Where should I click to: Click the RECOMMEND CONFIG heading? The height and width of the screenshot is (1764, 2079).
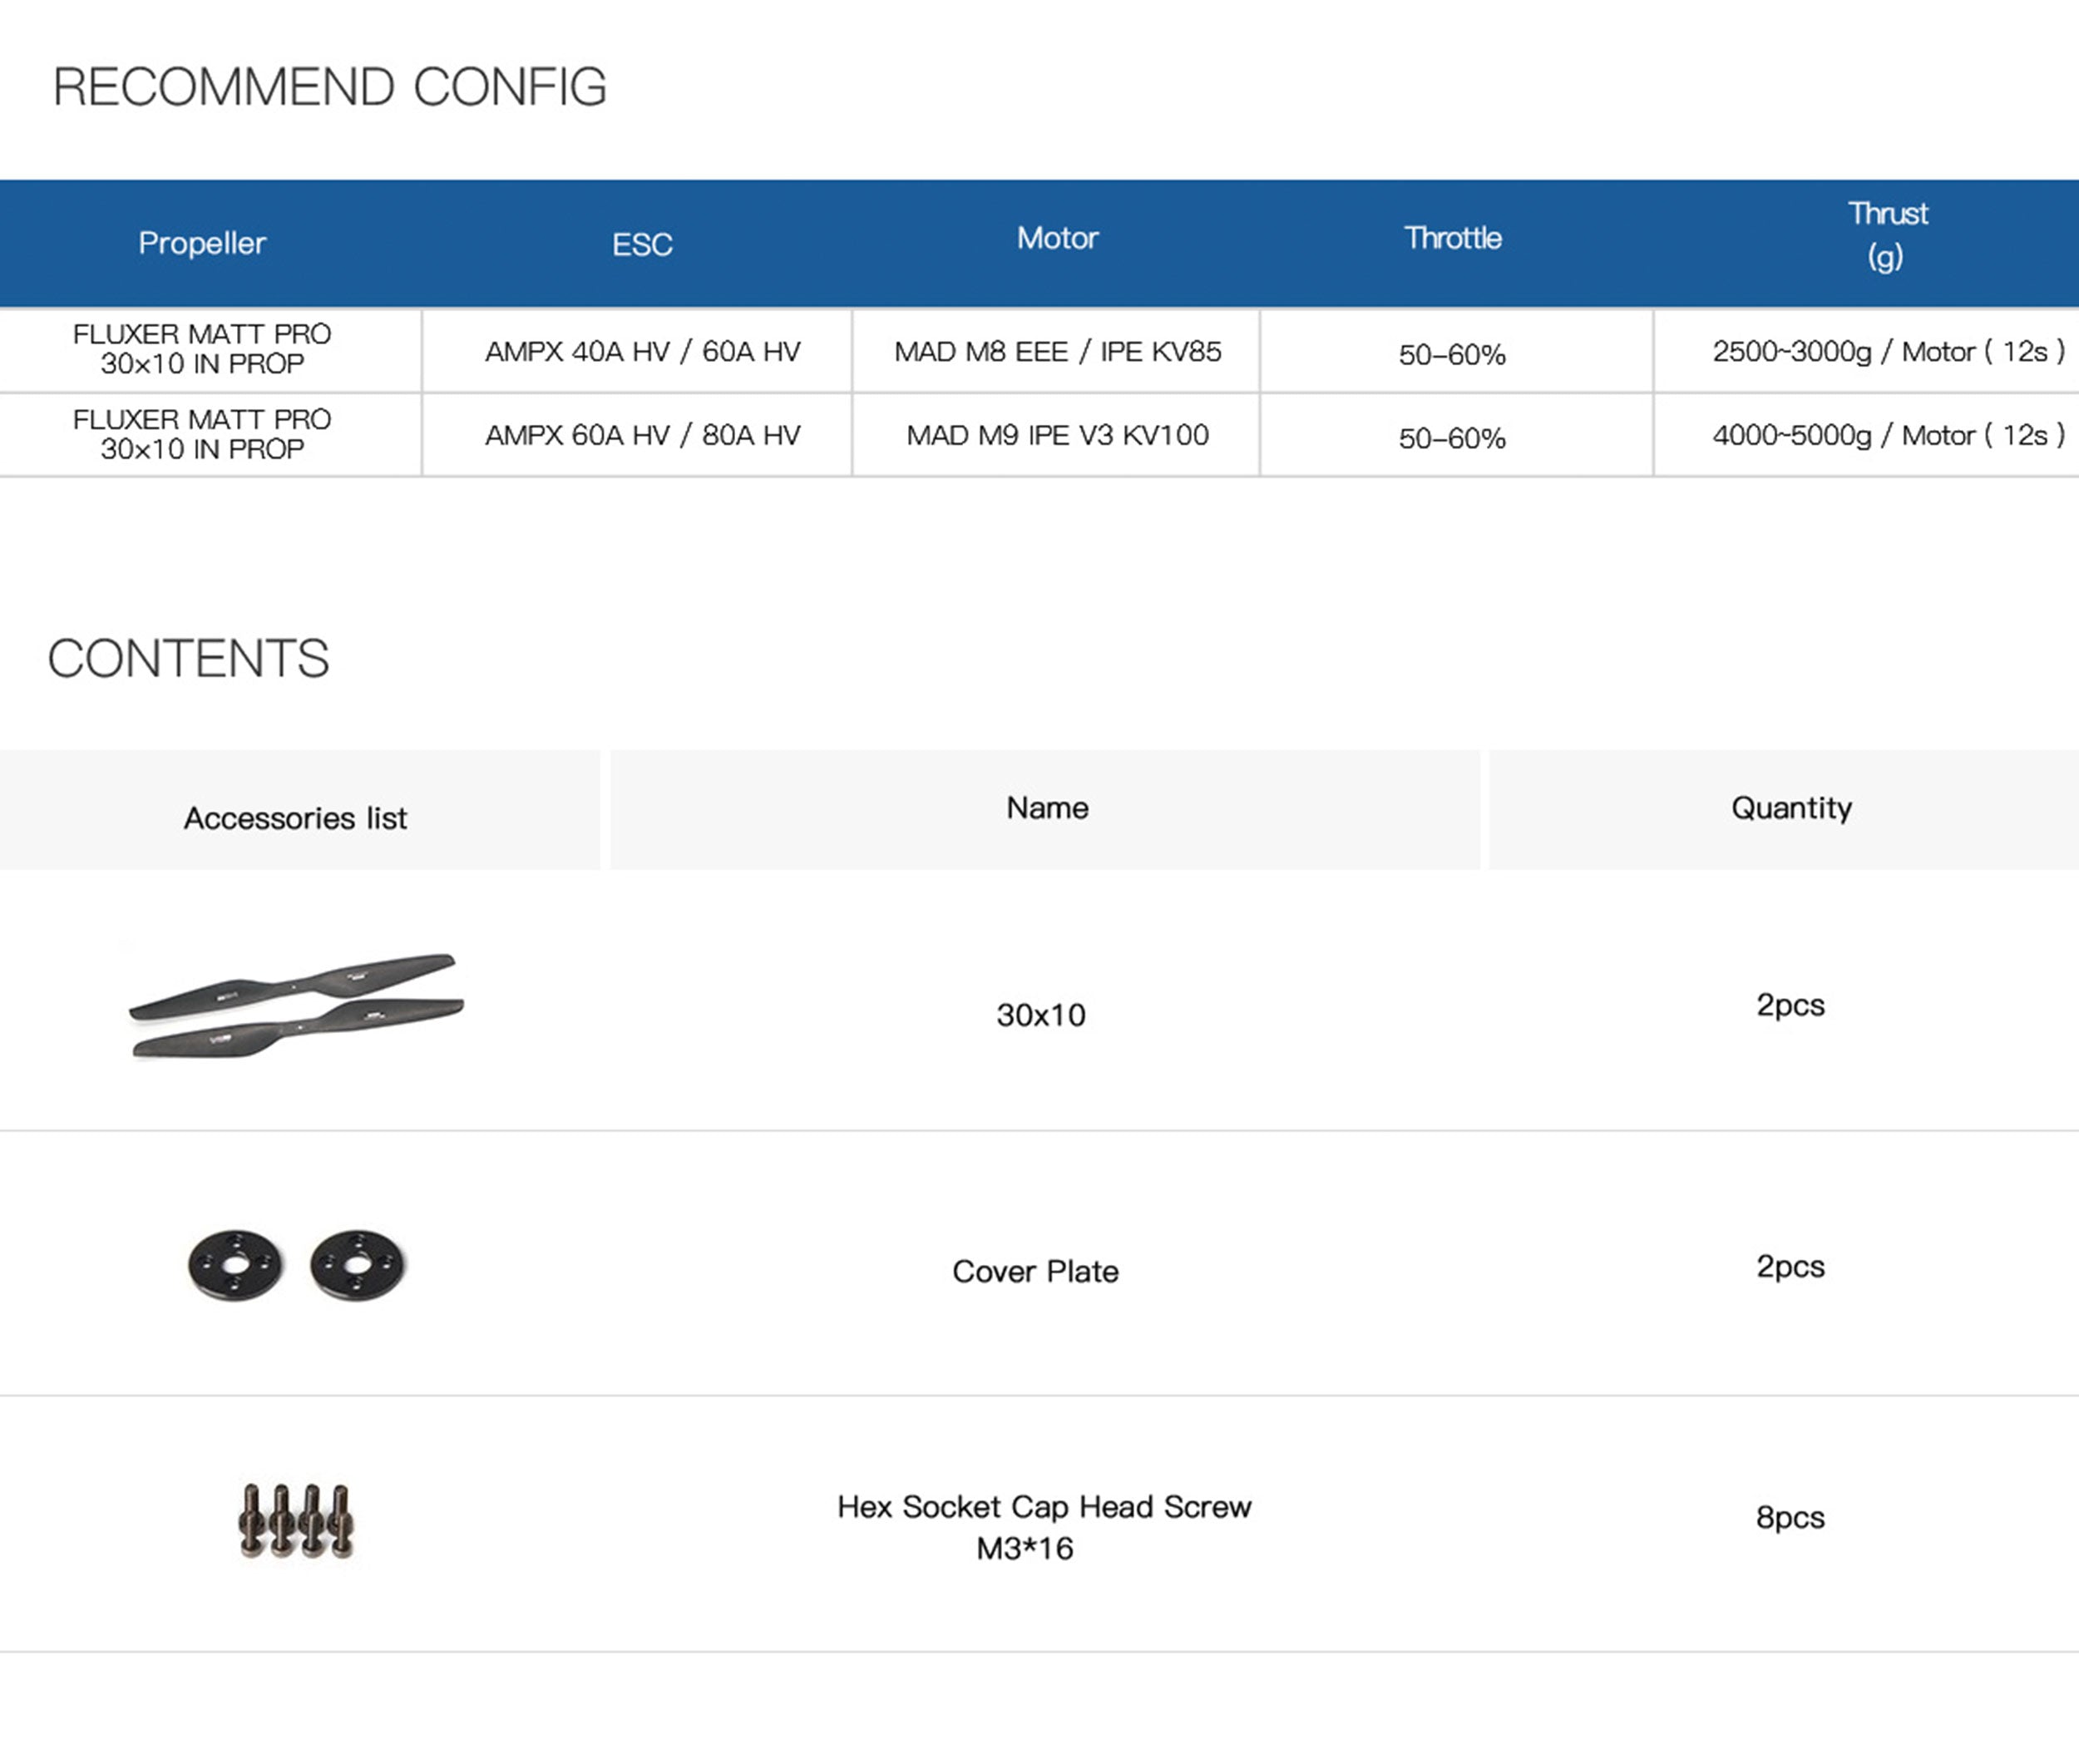(330, 87)
